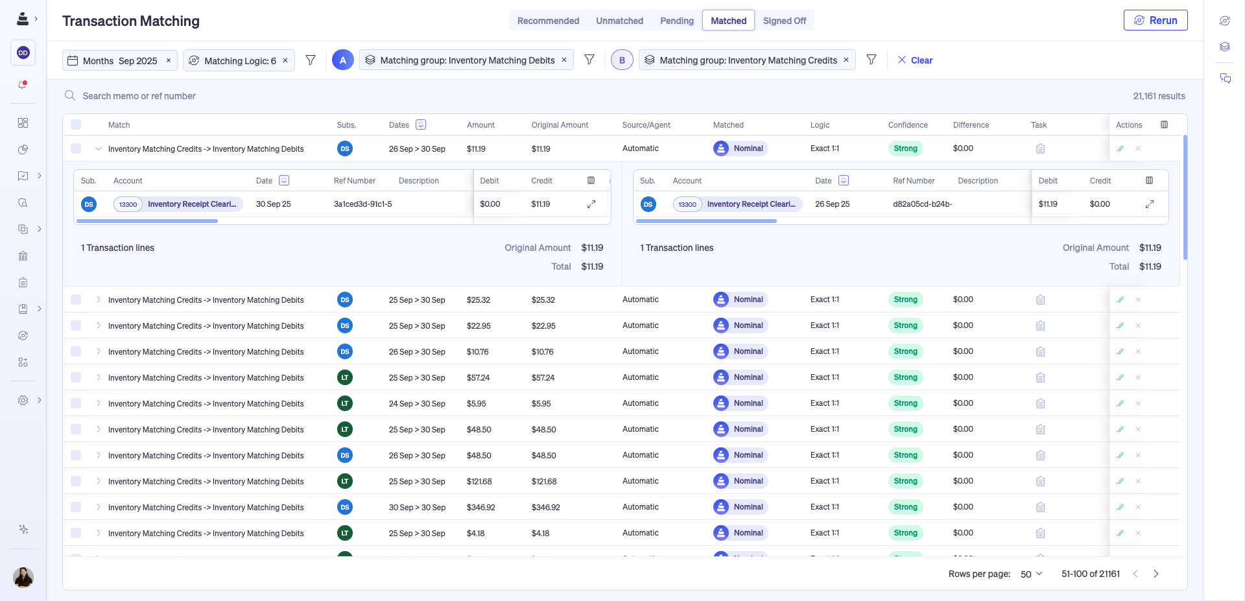
Task: Click the matching groups layers icon on the right
Action: point(1226,47)
